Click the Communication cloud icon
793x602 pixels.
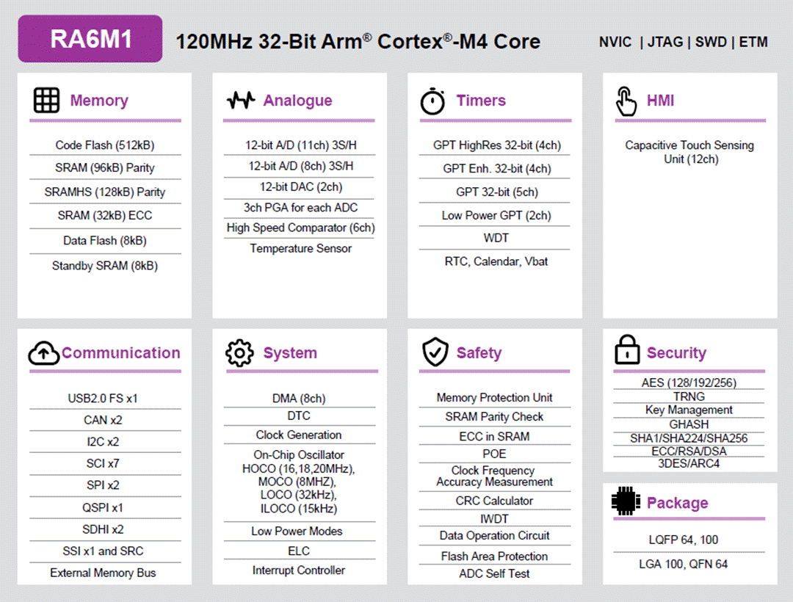coord(44,352)
